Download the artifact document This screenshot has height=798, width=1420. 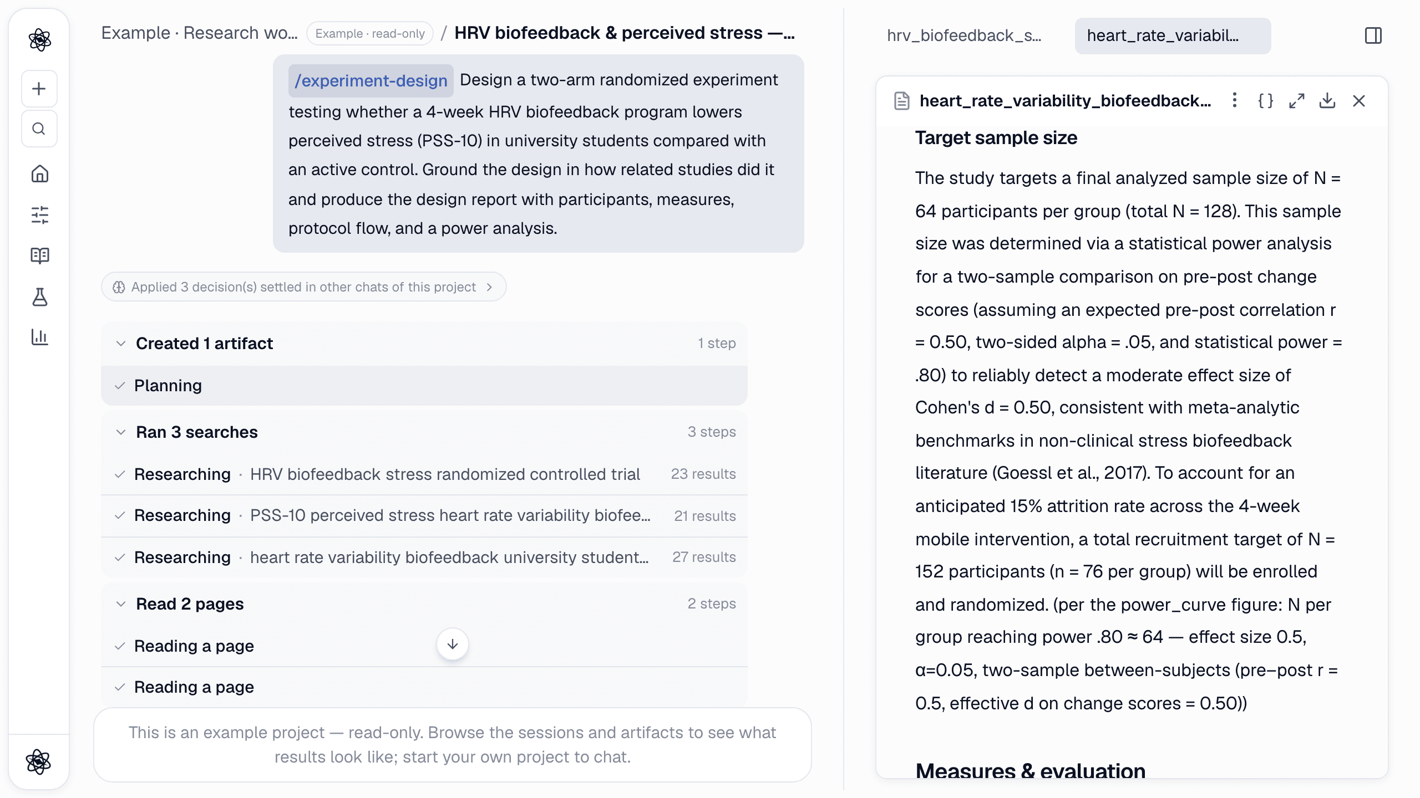(1327, 100)
